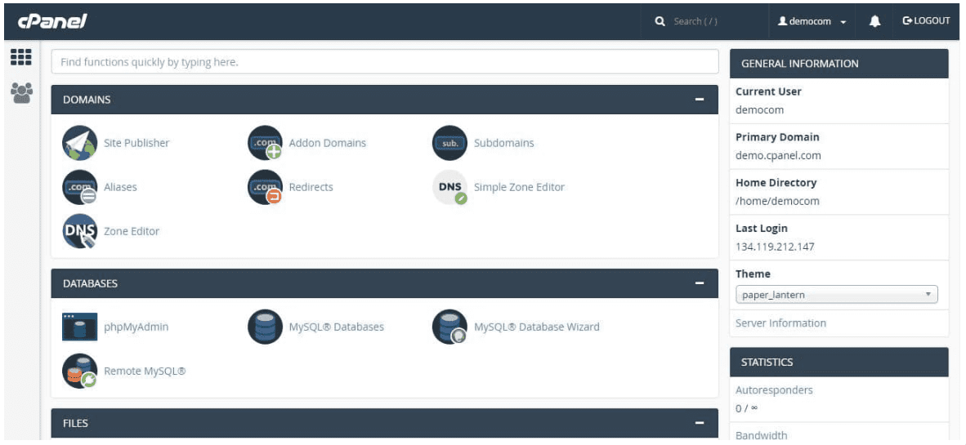This screenshot has width=966, height=445.
Task: Click the GENERAL INFORMATION panel header
Action: pyautogui.click(x=839, y=64)
